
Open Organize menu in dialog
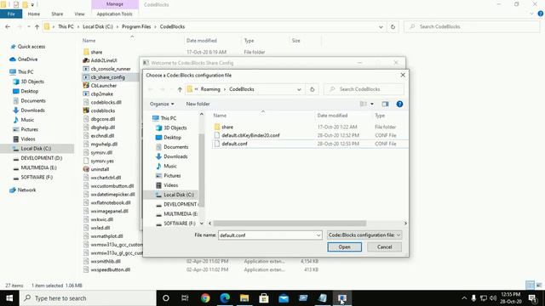[162, 104]
